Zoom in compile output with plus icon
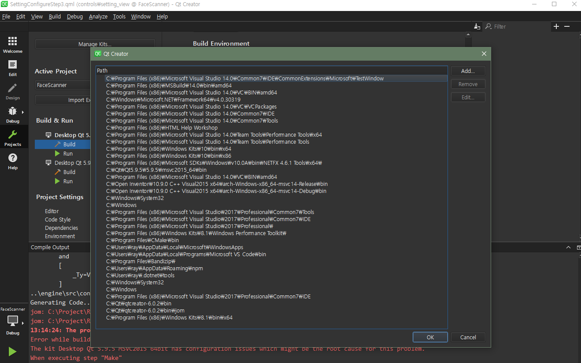The height and width of the screenshot is (363, 581). click(x=556, y=26)
